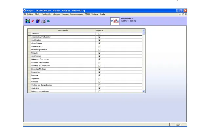Image resolution: width=209 pixels, height=131 pixels.
Task: Toggle Vigencia checkbox for Informes Previsionales
Action: 99,62
